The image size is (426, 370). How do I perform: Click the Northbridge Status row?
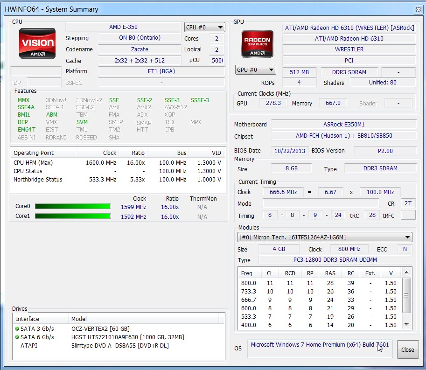[118, 180]
